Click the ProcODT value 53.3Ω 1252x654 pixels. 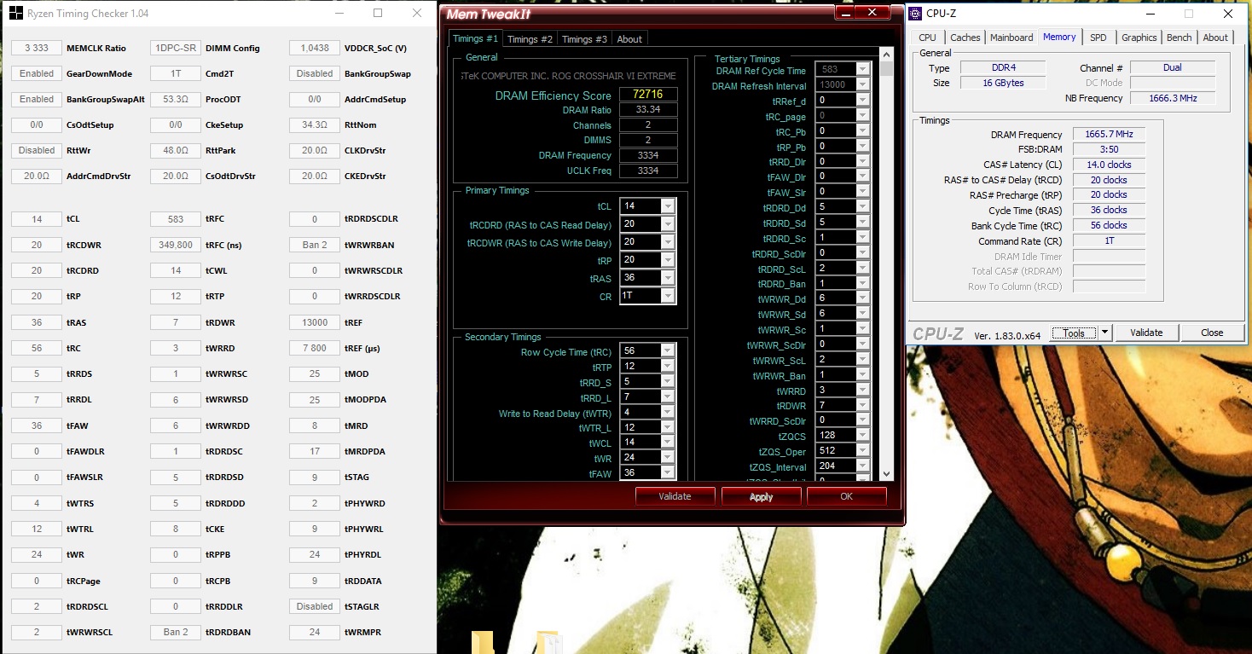[176, 99]
